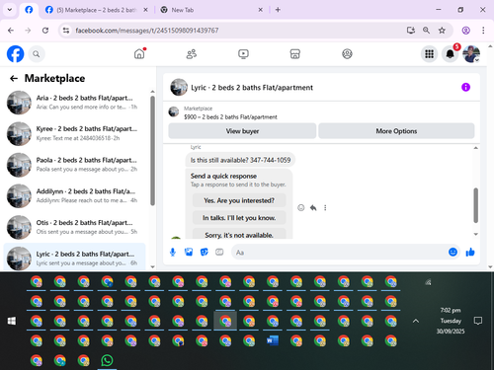Open the emoji picker smiley in composer
Screen dimensions: 494x370
(453, 253)
